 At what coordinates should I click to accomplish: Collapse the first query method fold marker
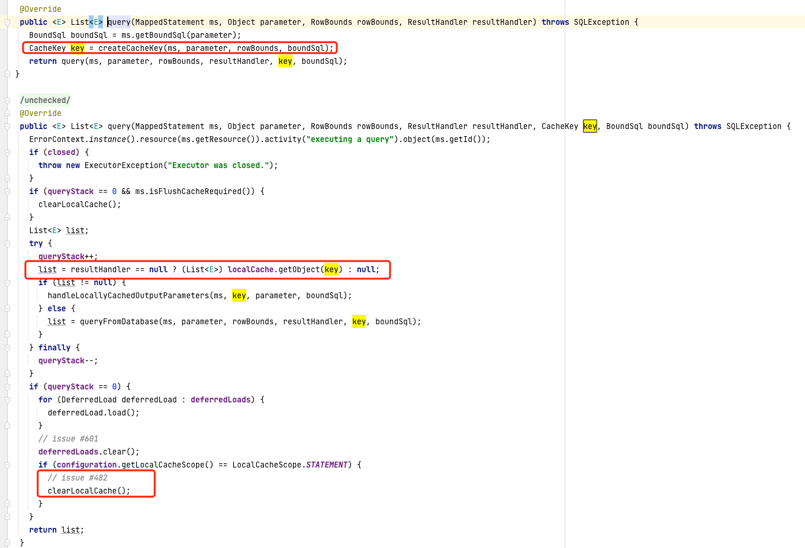pos(7,22)
